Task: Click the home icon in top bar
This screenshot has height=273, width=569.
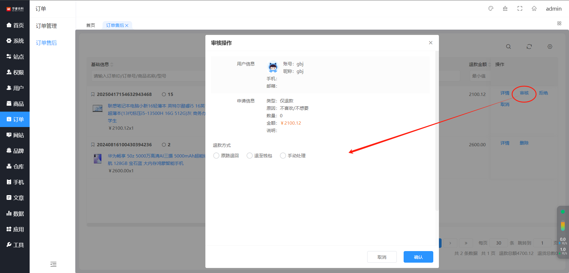Action: tap(534, 9)
